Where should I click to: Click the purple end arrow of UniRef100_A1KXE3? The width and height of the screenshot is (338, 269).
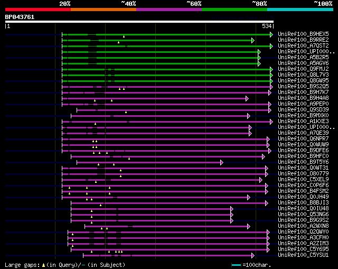pyautogui.click(x=271, y=122)
